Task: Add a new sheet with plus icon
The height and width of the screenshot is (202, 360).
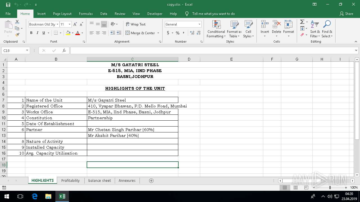Action: pos(151,181)
